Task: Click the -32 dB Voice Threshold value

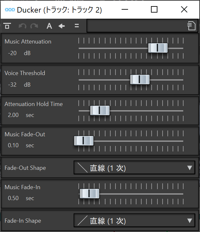Action: pos(13,85)
